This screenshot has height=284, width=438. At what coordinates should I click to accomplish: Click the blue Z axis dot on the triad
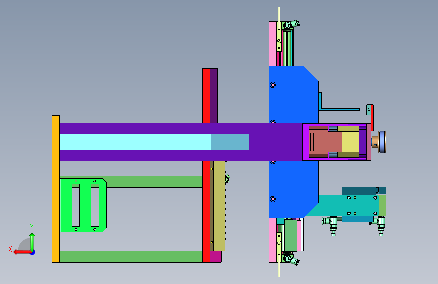(33, 252)
